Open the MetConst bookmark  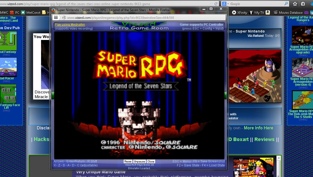pos(31,13)
